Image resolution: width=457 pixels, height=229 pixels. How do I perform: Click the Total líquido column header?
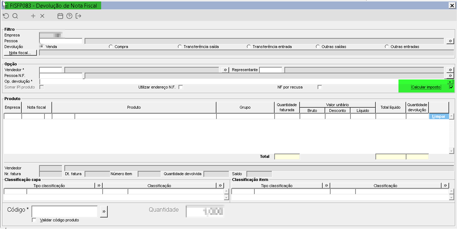(391, 107)
